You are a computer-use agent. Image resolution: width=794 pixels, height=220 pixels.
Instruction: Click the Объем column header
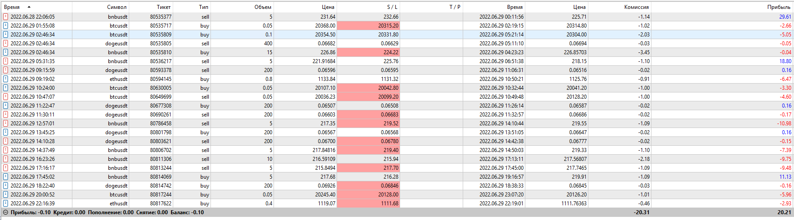point(262,7)
